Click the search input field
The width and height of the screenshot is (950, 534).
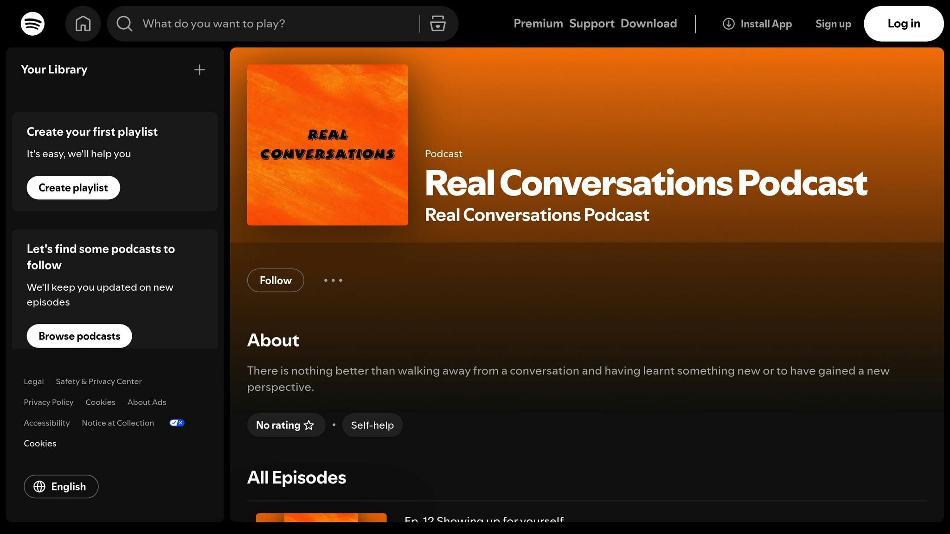click(x=260, y=23)
